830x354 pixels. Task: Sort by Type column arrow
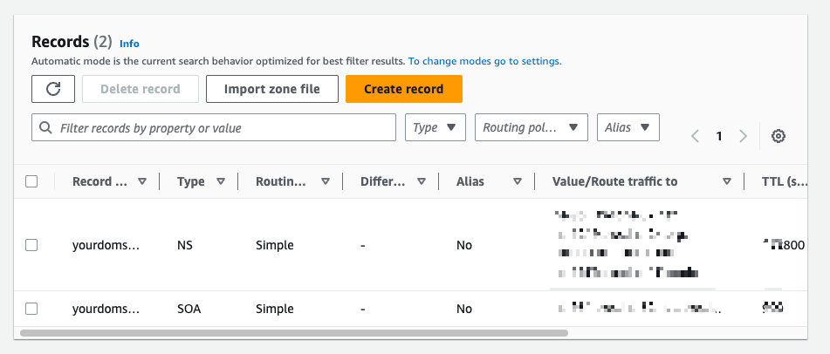221,181
